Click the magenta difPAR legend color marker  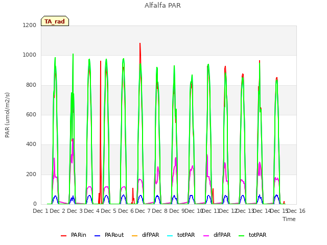(x=206, y=235)
